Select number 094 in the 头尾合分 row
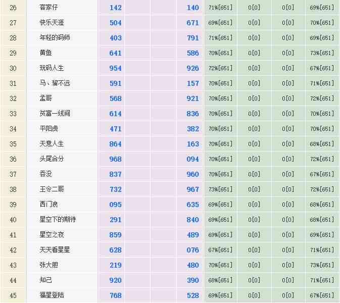This screenshot has height=303, width=340. [192, 159]
